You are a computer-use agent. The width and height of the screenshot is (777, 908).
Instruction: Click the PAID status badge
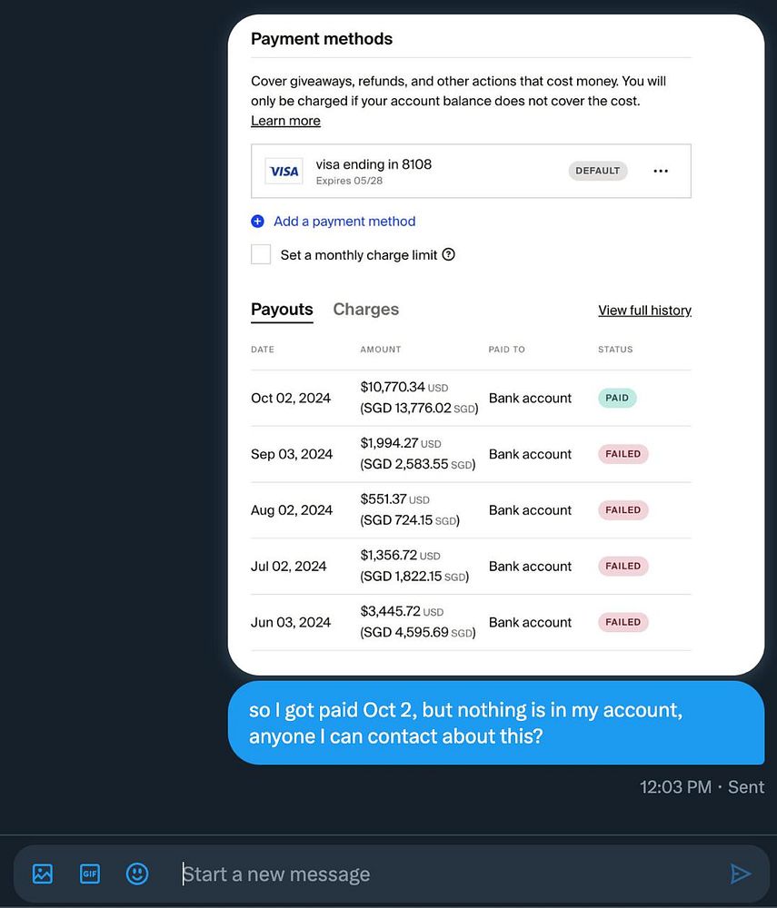(617, 398)
